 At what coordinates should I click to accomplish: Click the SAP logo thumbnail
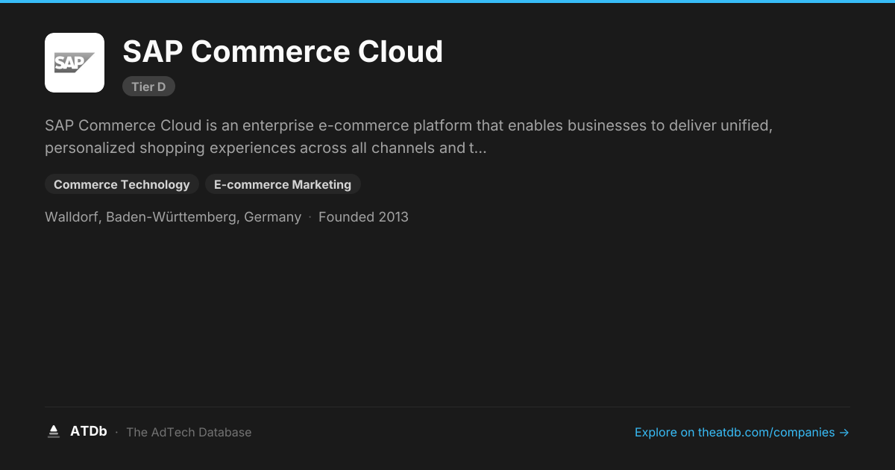(75, 63)
